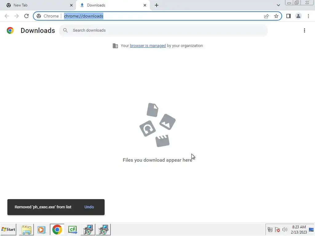
Task: Click the chrome://downloads address bar
Action: click(x=157, y=16)
